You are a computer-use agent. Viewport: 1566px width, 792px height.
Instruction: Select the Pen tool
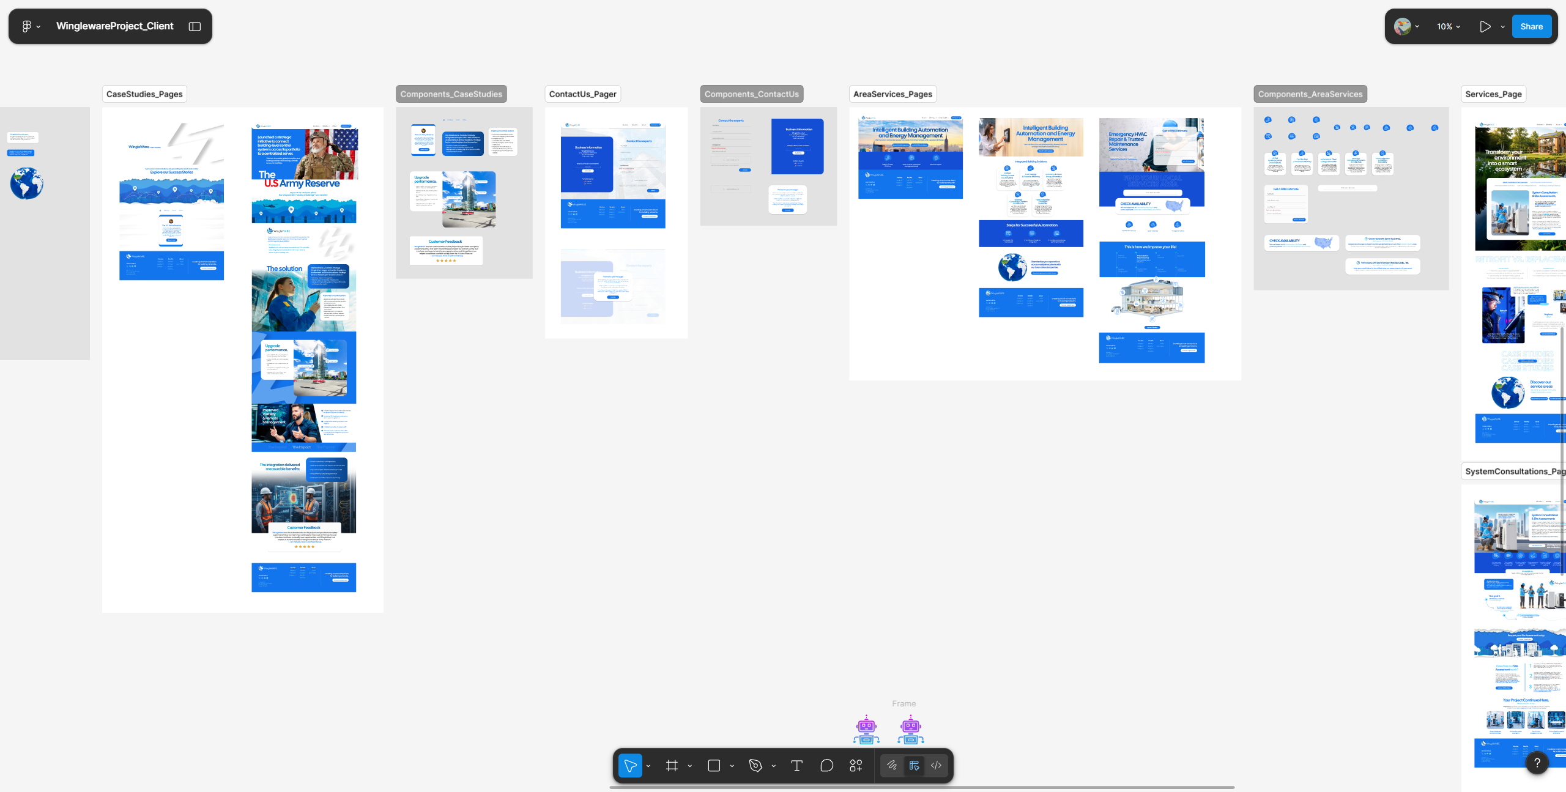coord(755,766)
